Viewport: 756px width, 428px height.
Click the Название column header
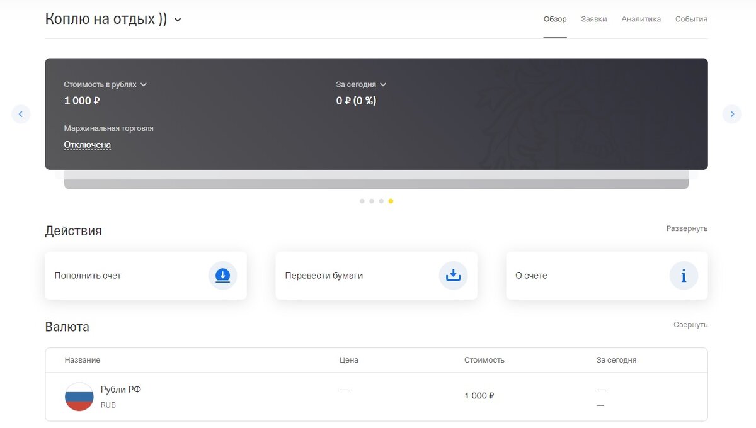click(x=83, y=360)
